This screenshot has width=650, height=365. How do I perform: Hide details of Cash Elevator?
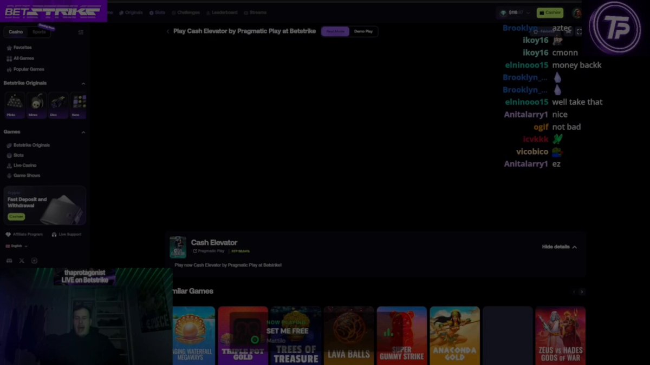pyautogui.click(x=560, y=247)
